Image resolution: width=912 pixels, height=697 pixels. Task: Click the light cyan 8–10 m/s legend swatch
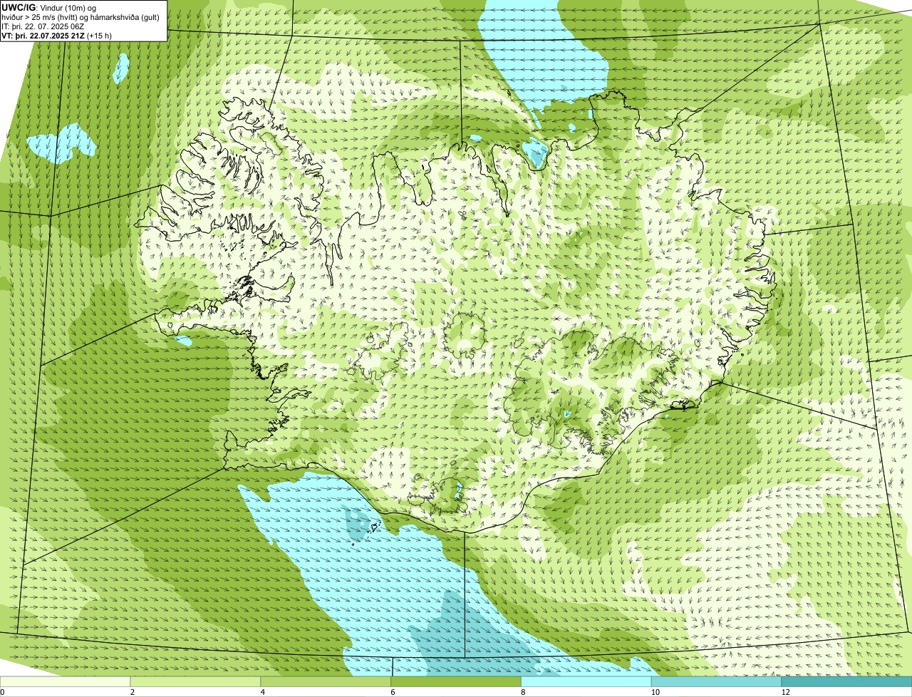coord(586,681)
